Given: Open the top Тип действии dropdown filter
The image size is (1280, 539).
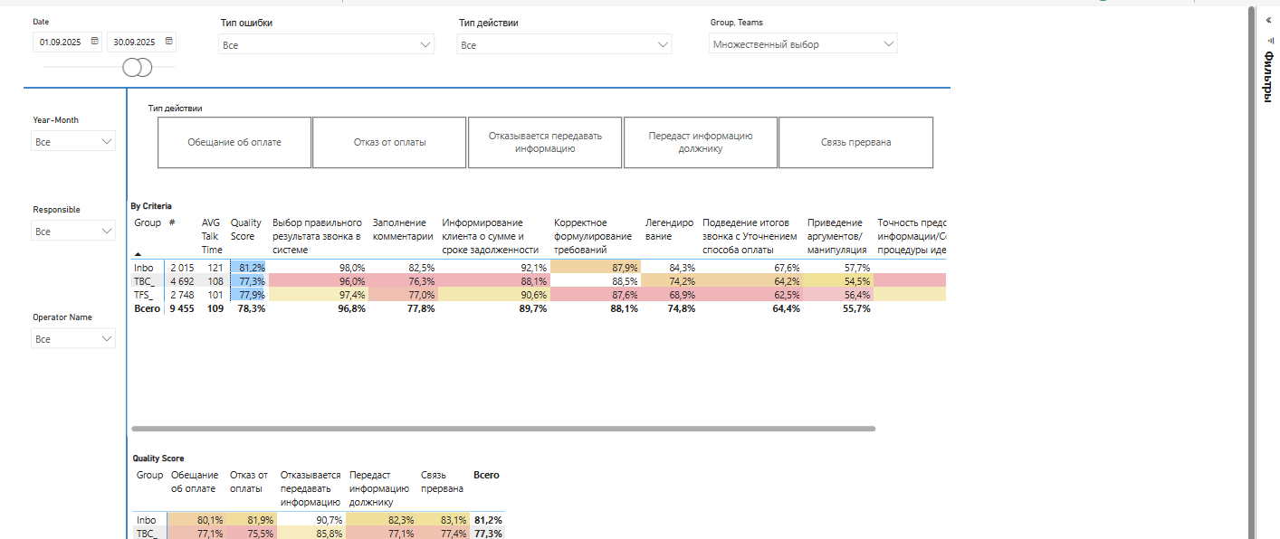Looking at the screenshot, I should (x=664, y=44).
